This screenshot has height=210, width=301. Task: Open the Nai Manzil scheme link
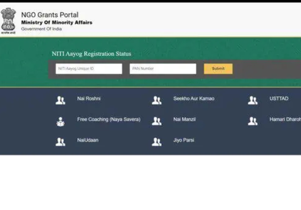tap(185, 119)
